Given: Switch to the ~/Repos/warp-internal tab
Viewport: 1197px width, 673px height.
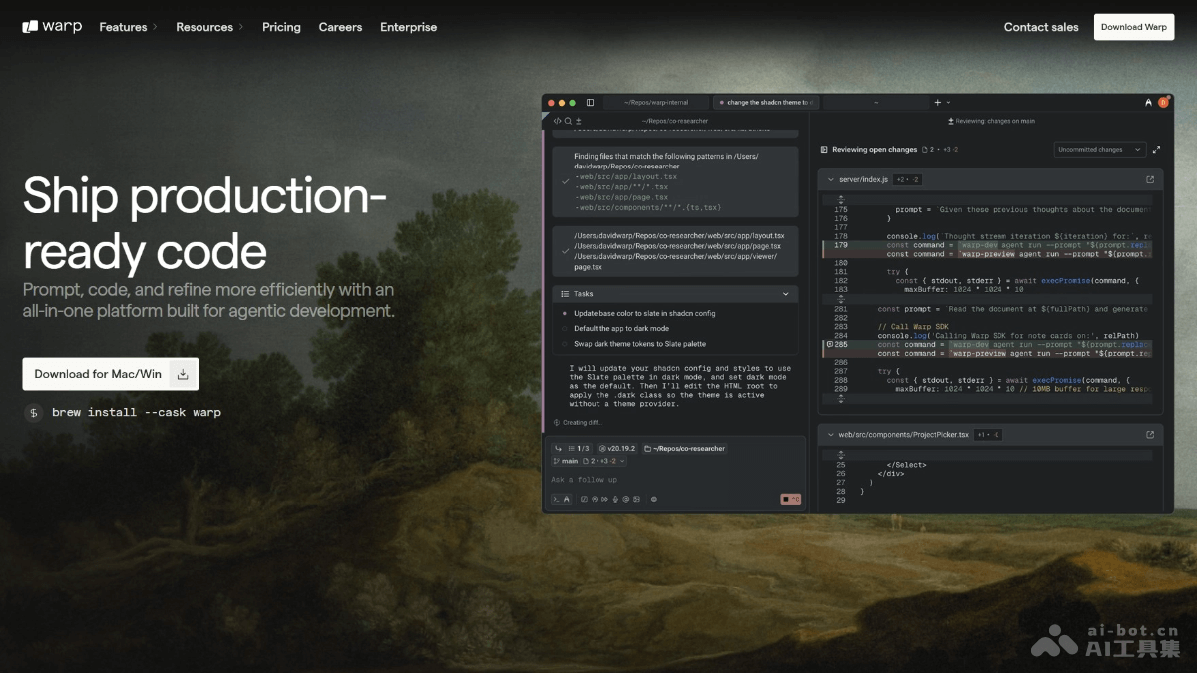Looking at the screenshot, I should (x=655, y=103).
